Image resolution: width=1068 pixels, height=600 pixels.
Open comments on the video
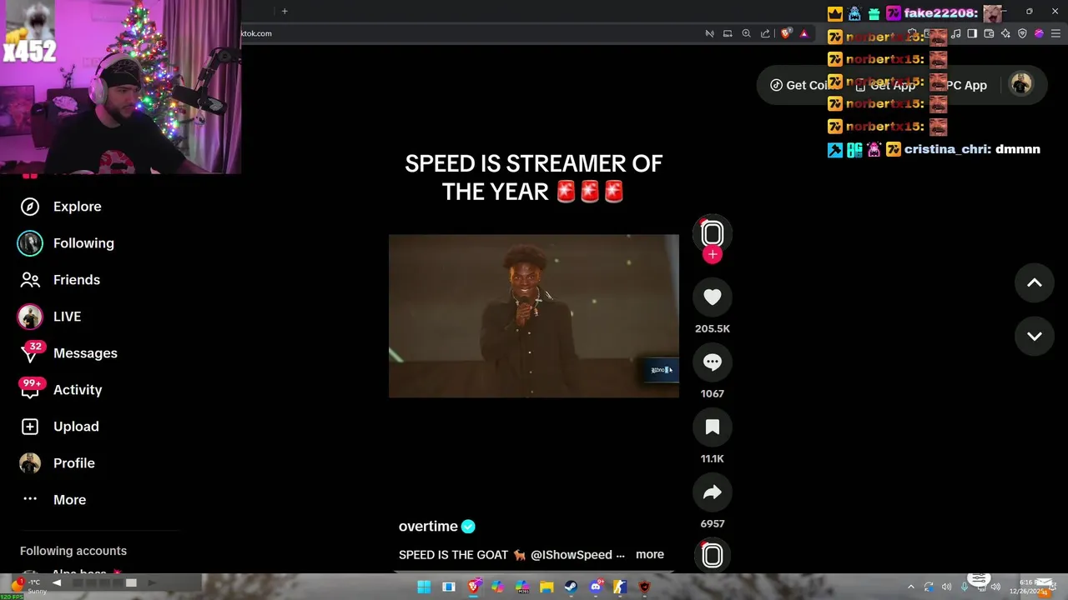coord(713,362)
